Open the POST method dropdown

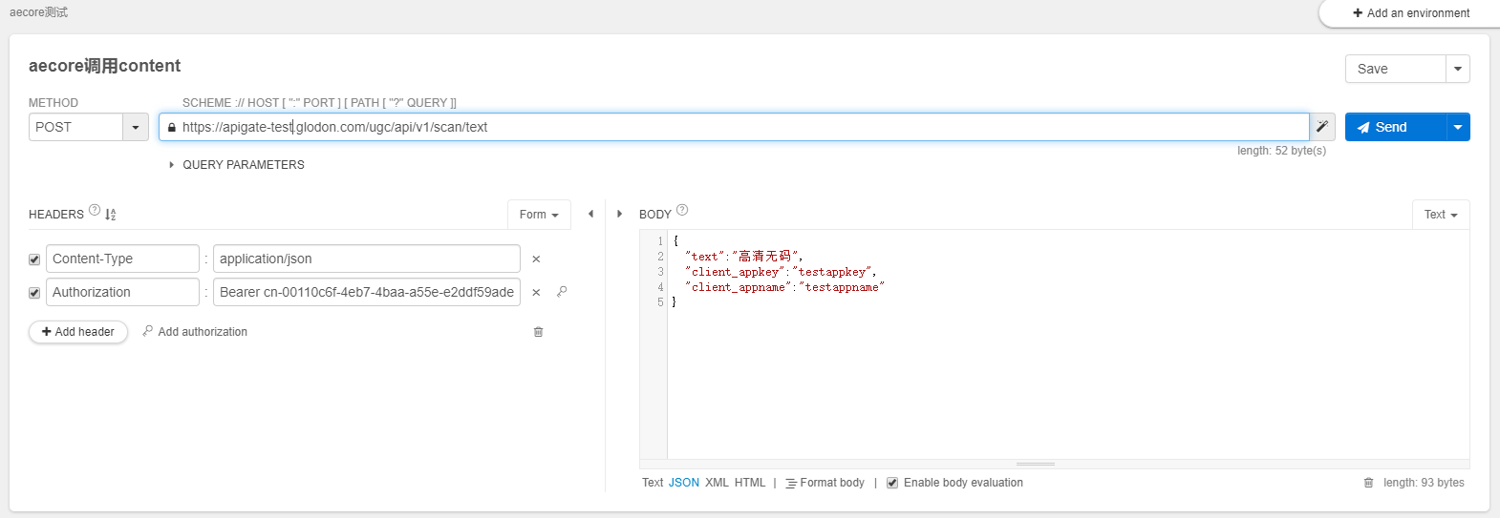tap(136, 127)
